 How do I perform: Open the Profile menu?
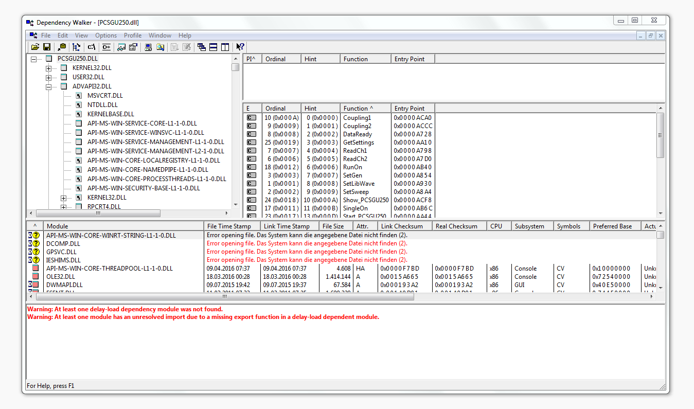(133, 35)
